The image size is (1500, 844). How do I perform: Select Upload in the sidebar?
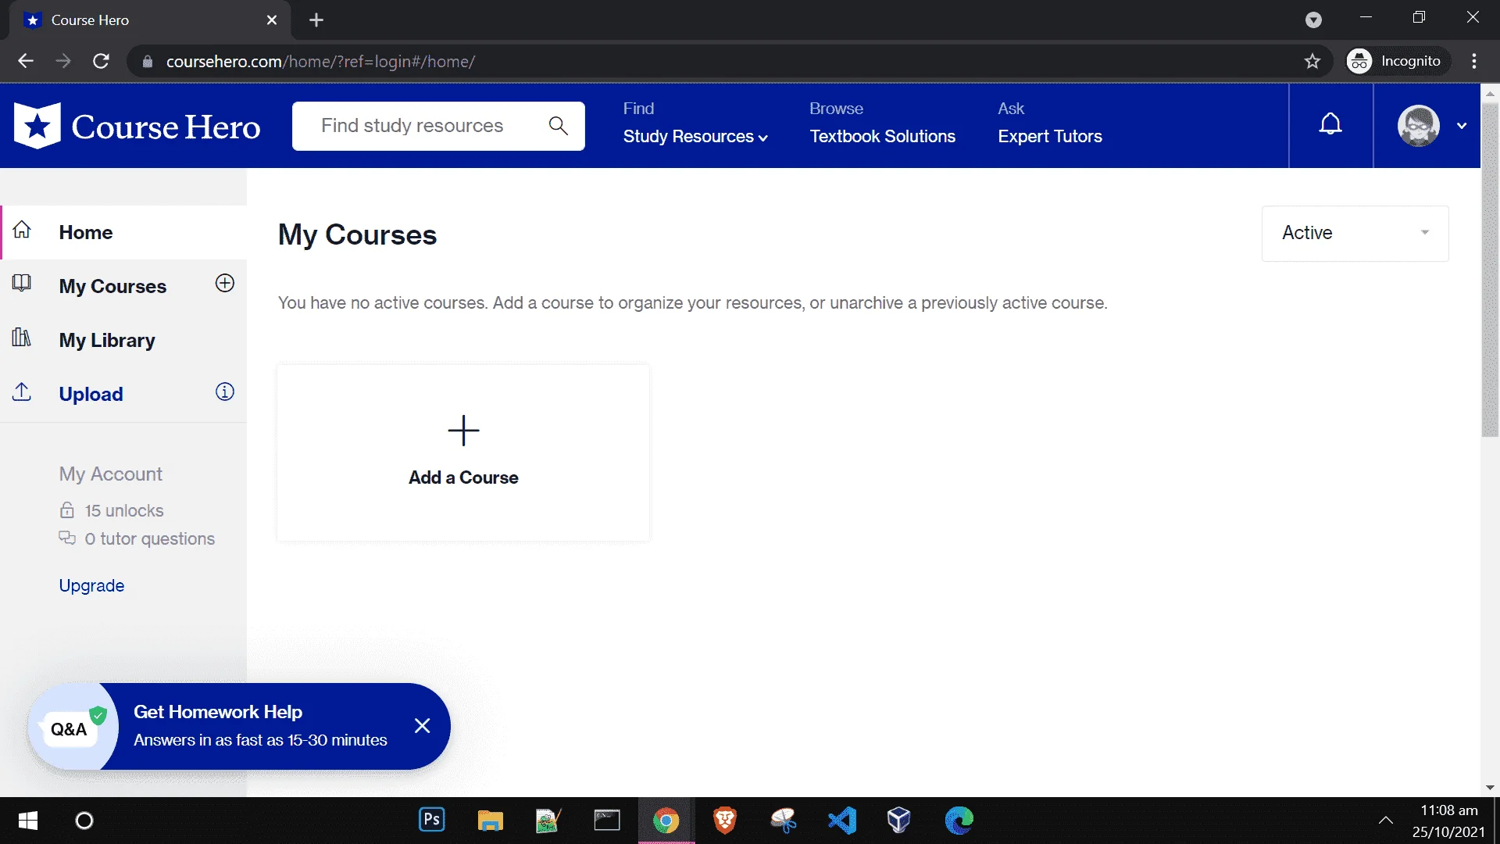[91, 394]
